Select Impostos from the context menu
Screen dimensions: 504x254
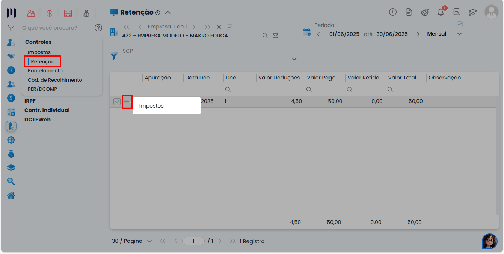(x=151, y=106)
